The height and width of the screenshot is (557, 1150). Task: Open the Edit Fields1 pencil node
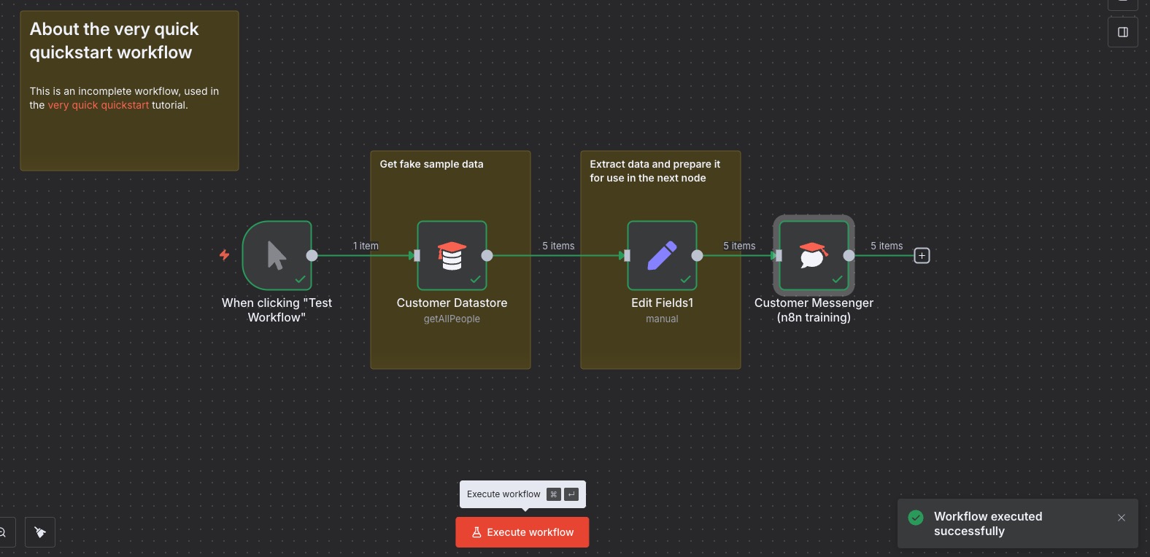pyautogui.click(x=662, y=255)
